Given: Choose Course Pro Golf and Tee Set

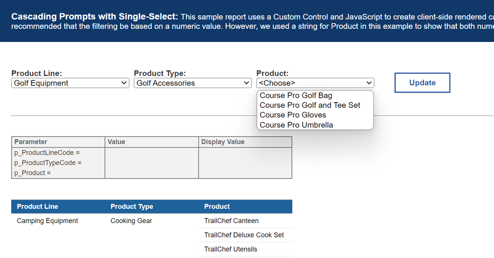Looking at the screenshot, I should tap(310, 105).
